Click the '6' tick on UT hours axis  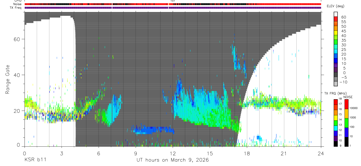[98, 153]
